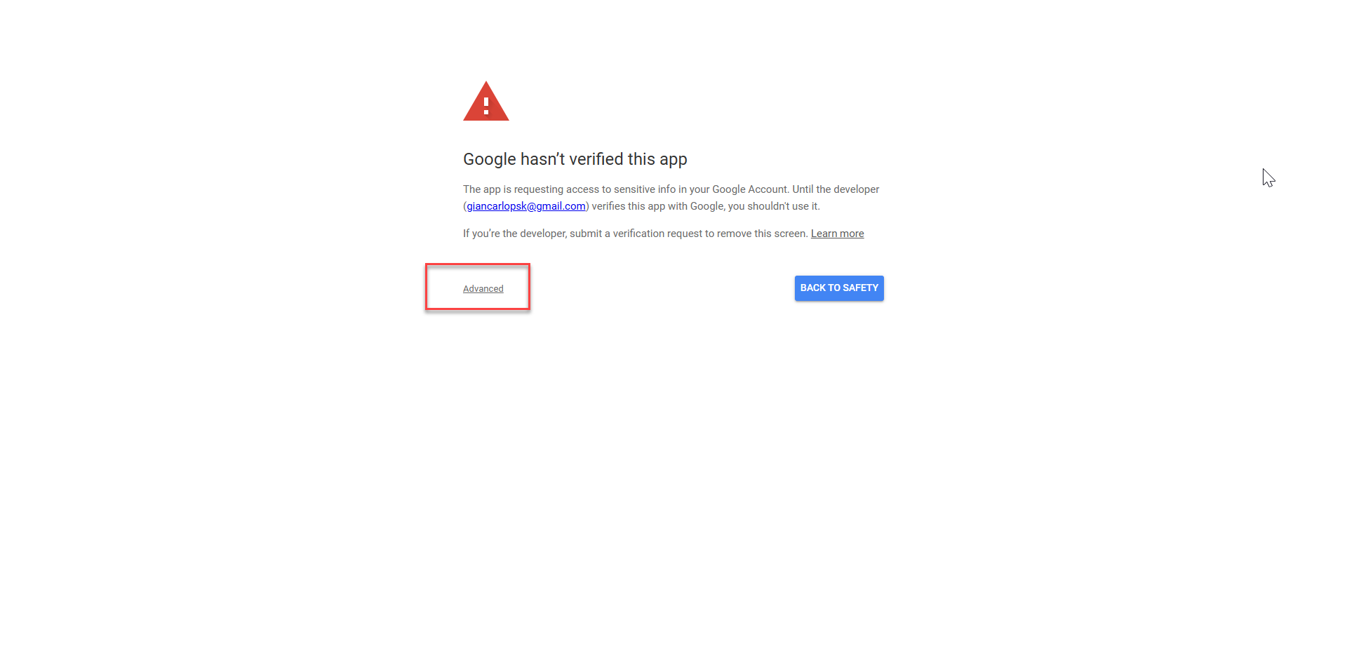Click the phrase "you shouldn't use it"
The height and width of the screenshot is (667, 1347).
click(772, 206)
